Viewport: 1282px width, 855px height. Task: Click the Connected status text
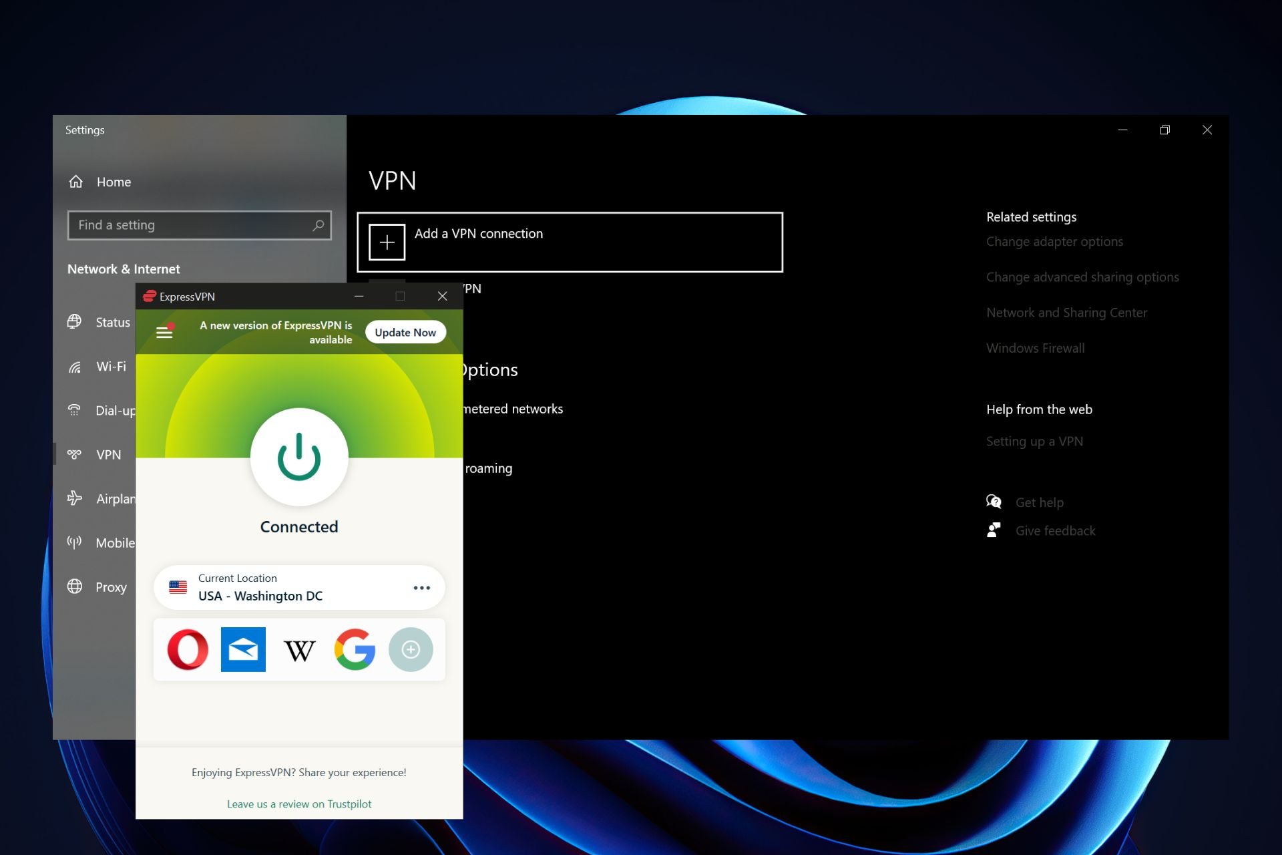pos(299,527)
